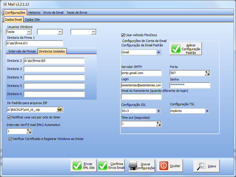This screenshot has height=177, width=236.
Task: Open folder browser for ZIP directory
Action: pyautogui.click(x=59, y=109)
